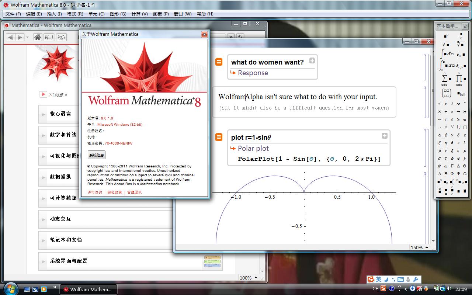The width and height of the screenshot is (472, 295).
Task: Click the orange Wolfram|Alpha icon beside 'what do women want?'
Action: tap(219, 62)
